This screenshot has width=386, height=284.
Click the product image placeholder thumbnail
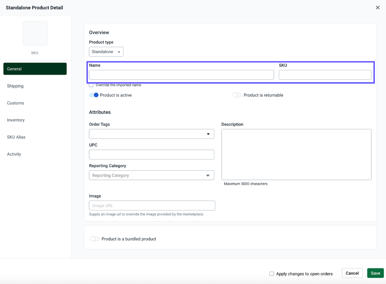pyautogui.click(x=35, y=33)
